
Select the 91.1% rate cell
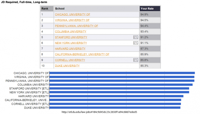[x=150, y=43]
